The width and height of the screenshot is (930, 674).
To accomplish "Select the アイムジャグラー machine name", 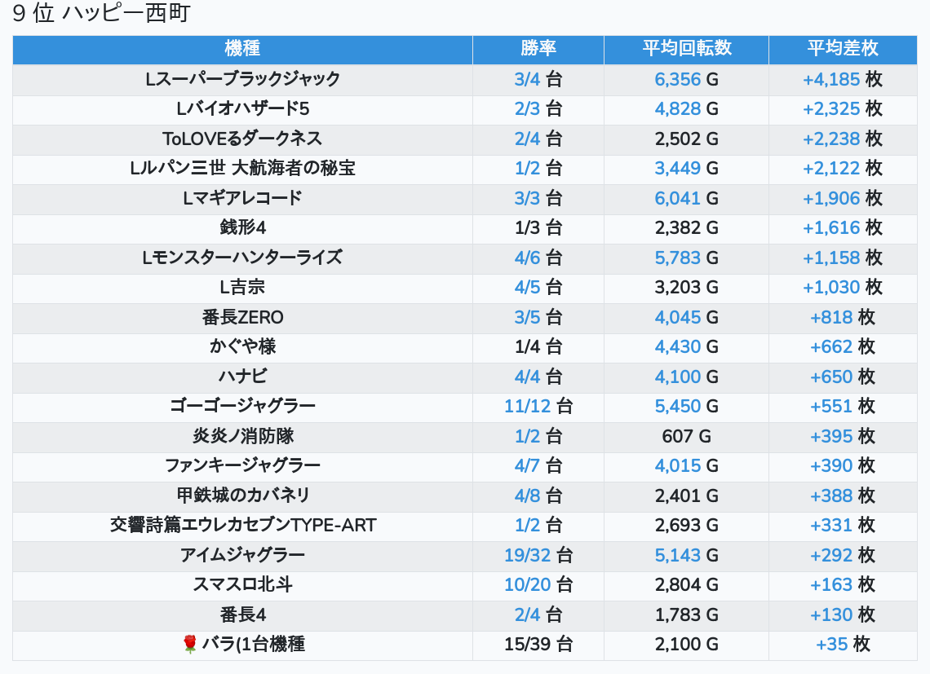I will (x=242, y=556).
